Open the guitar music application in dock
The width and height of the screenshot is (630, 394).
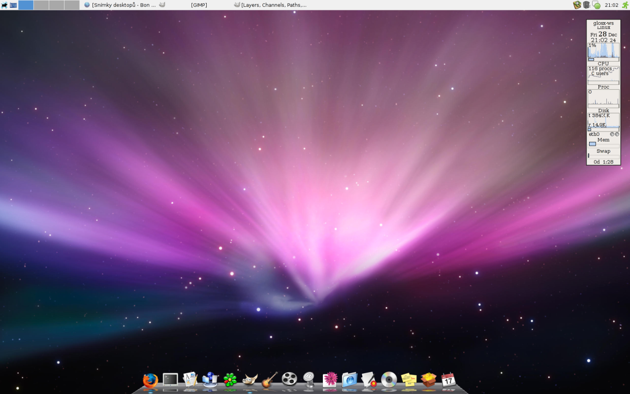(x=270, y=380)
